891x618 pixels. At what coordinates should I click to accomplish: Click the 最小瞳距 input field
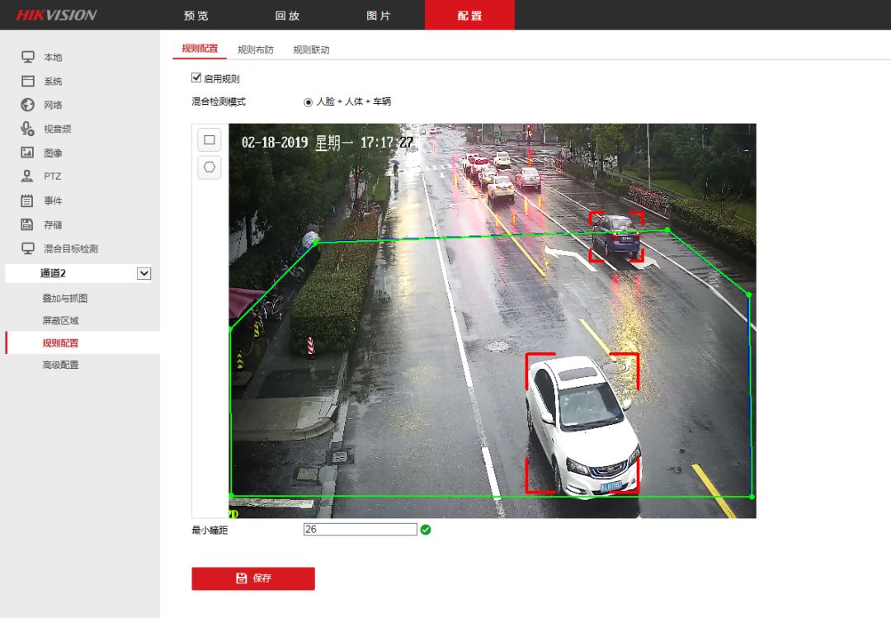pos(360,530)
